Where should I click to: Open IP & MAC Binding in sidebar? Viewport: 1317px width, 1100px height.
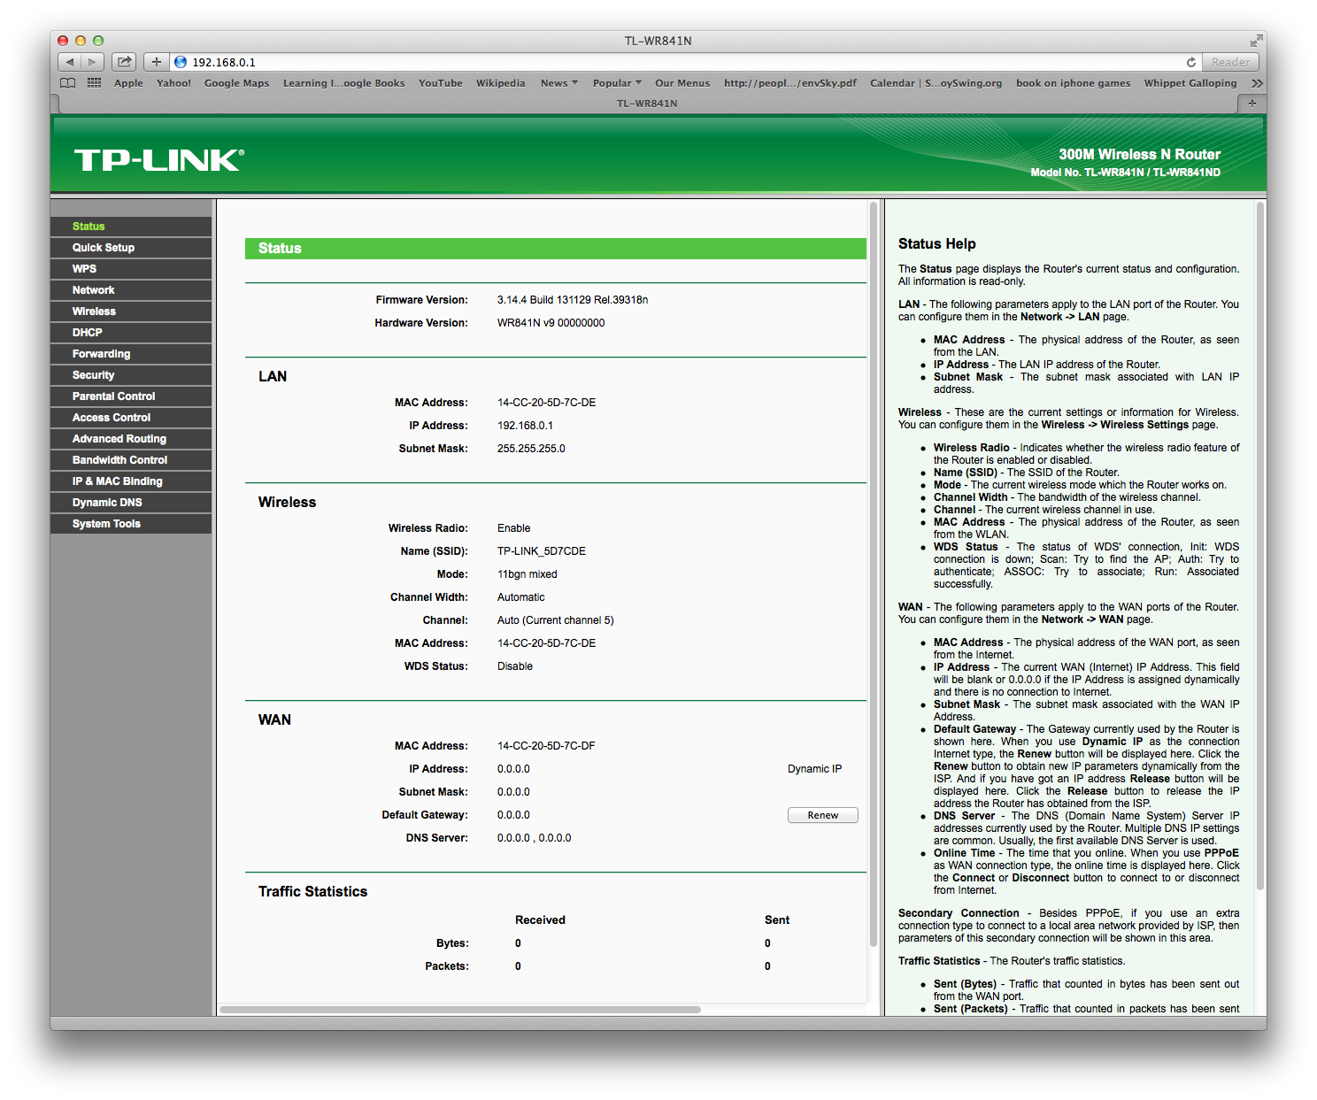pos(131,481)
